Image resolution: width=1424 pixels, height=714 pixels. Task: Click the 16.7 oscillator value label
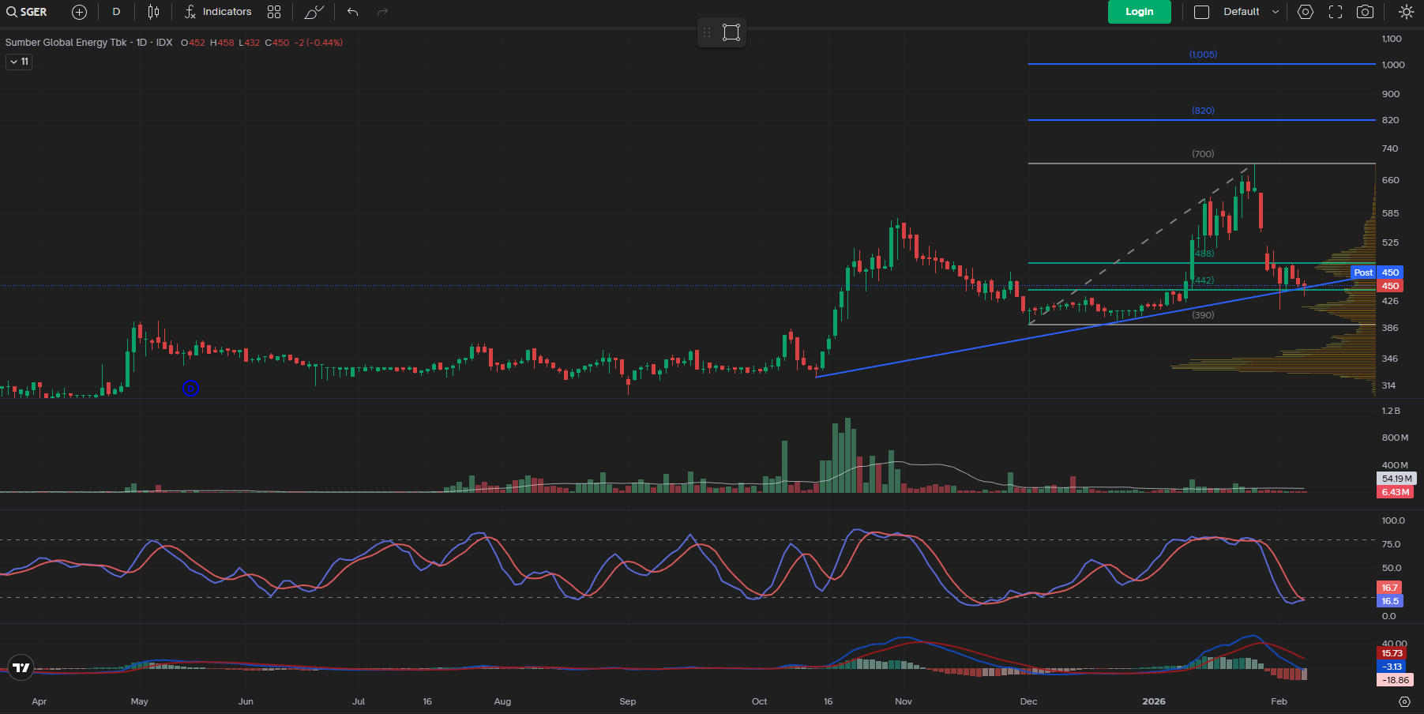1390,588
